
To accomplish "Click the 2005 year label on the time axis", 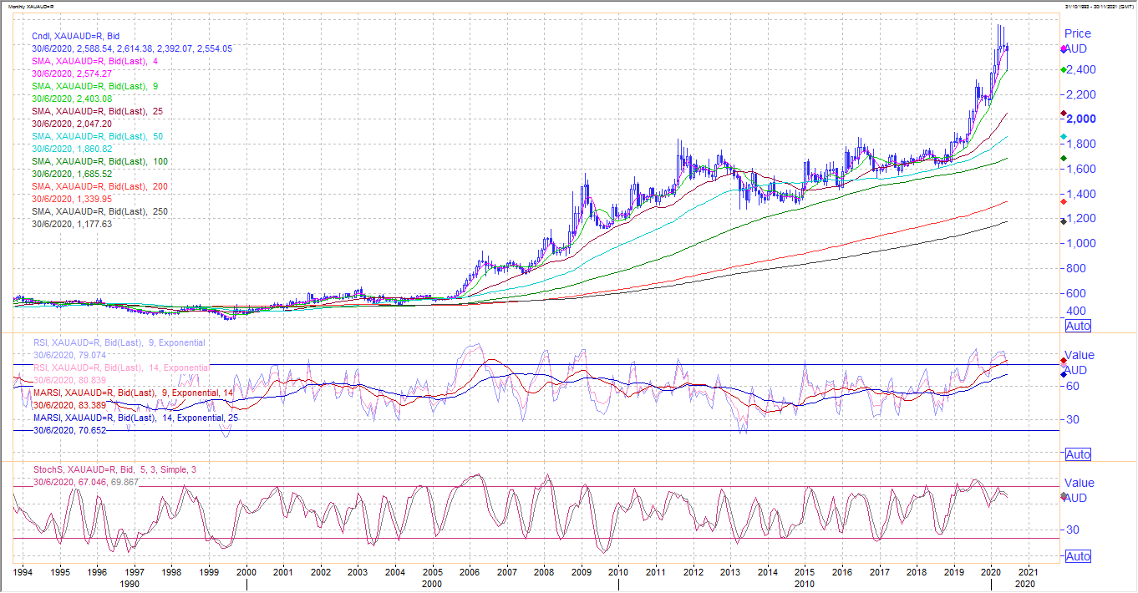I will click(x=432, y=574).
